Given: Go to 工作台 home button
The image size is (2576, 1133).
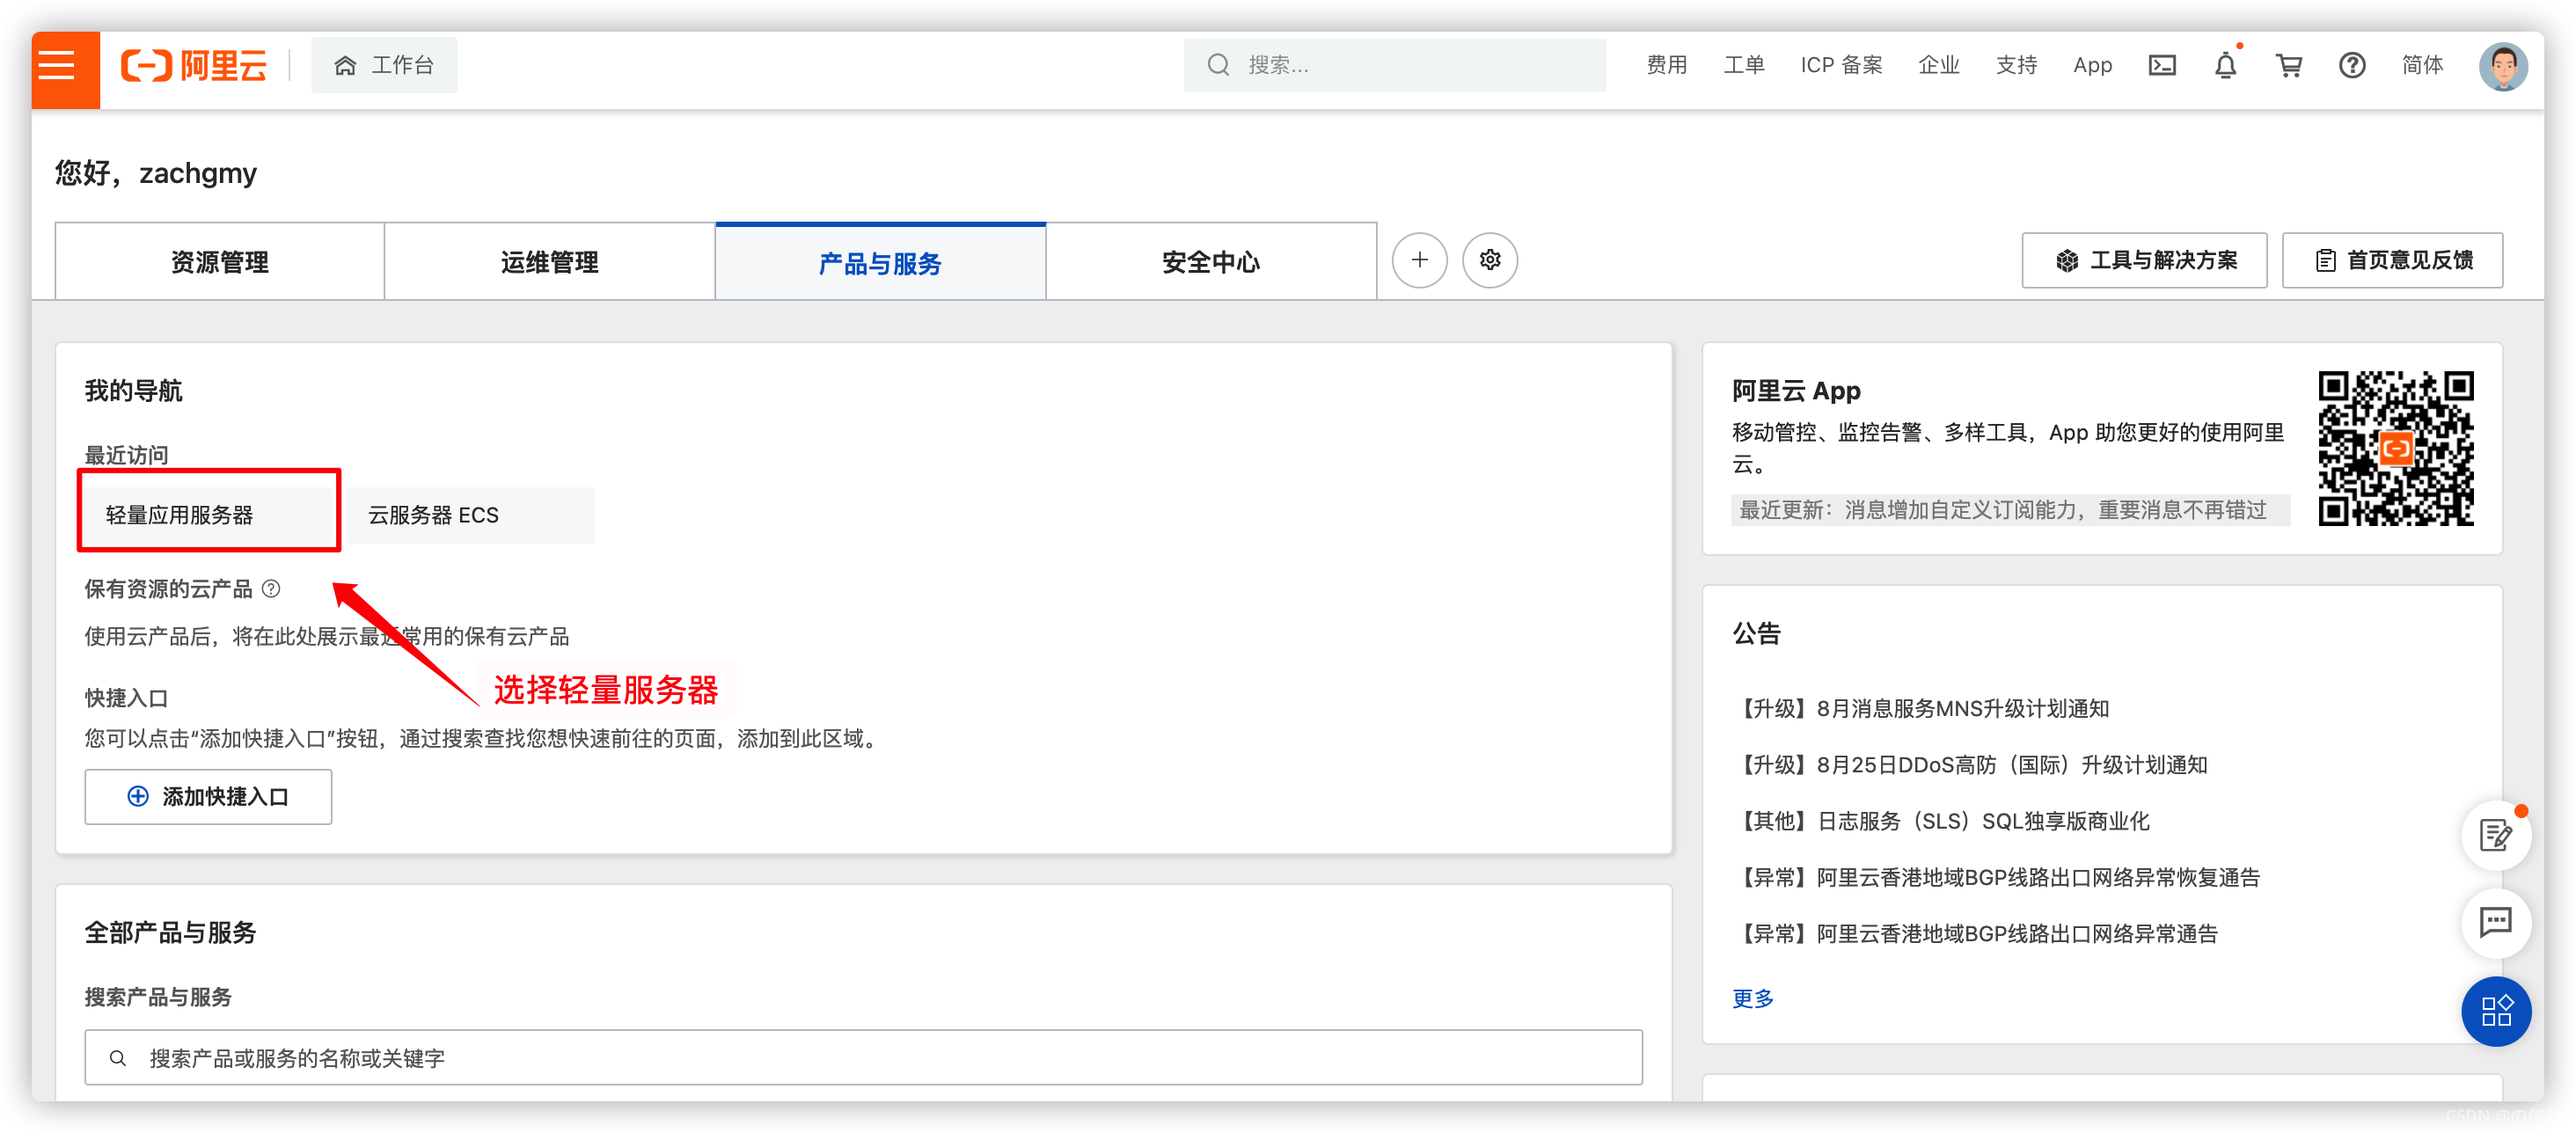Looking at the screenshot, I should (x=384, y=66).
